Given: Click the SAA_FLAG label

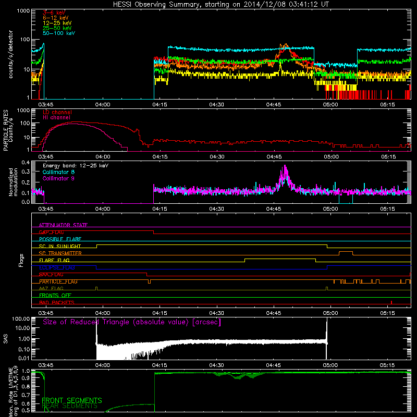Looking at the screenshot, I should point(51,275).
